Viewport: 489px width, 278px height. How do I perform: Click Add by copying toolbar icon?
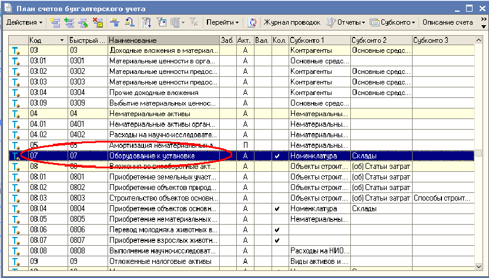[x=69, y=22]
